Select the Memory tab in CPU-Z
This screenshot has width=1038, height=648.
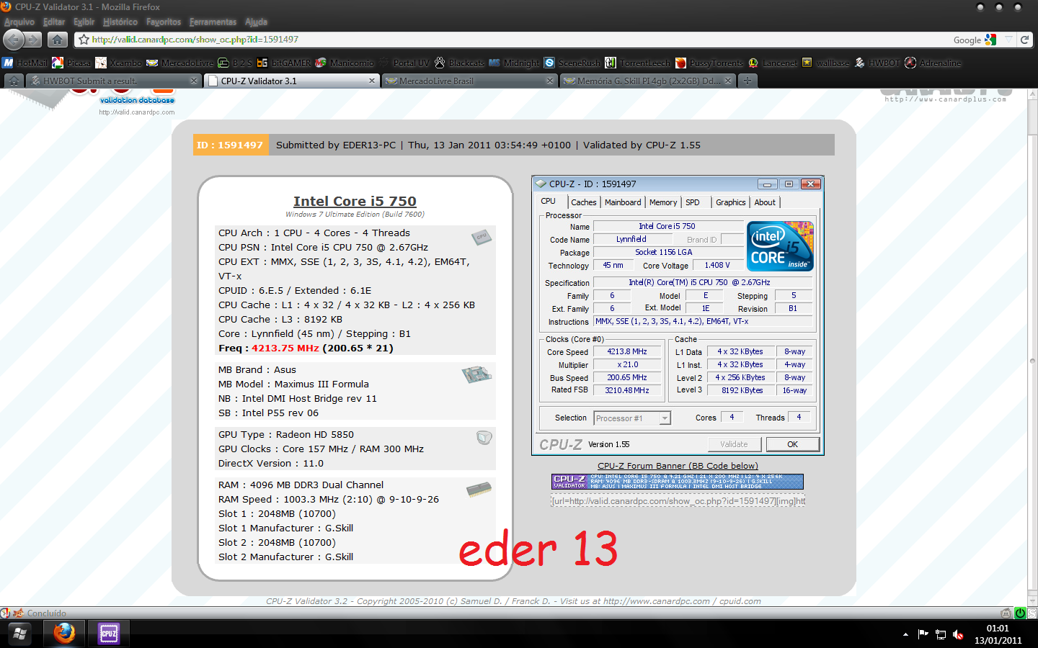(663, 203)
